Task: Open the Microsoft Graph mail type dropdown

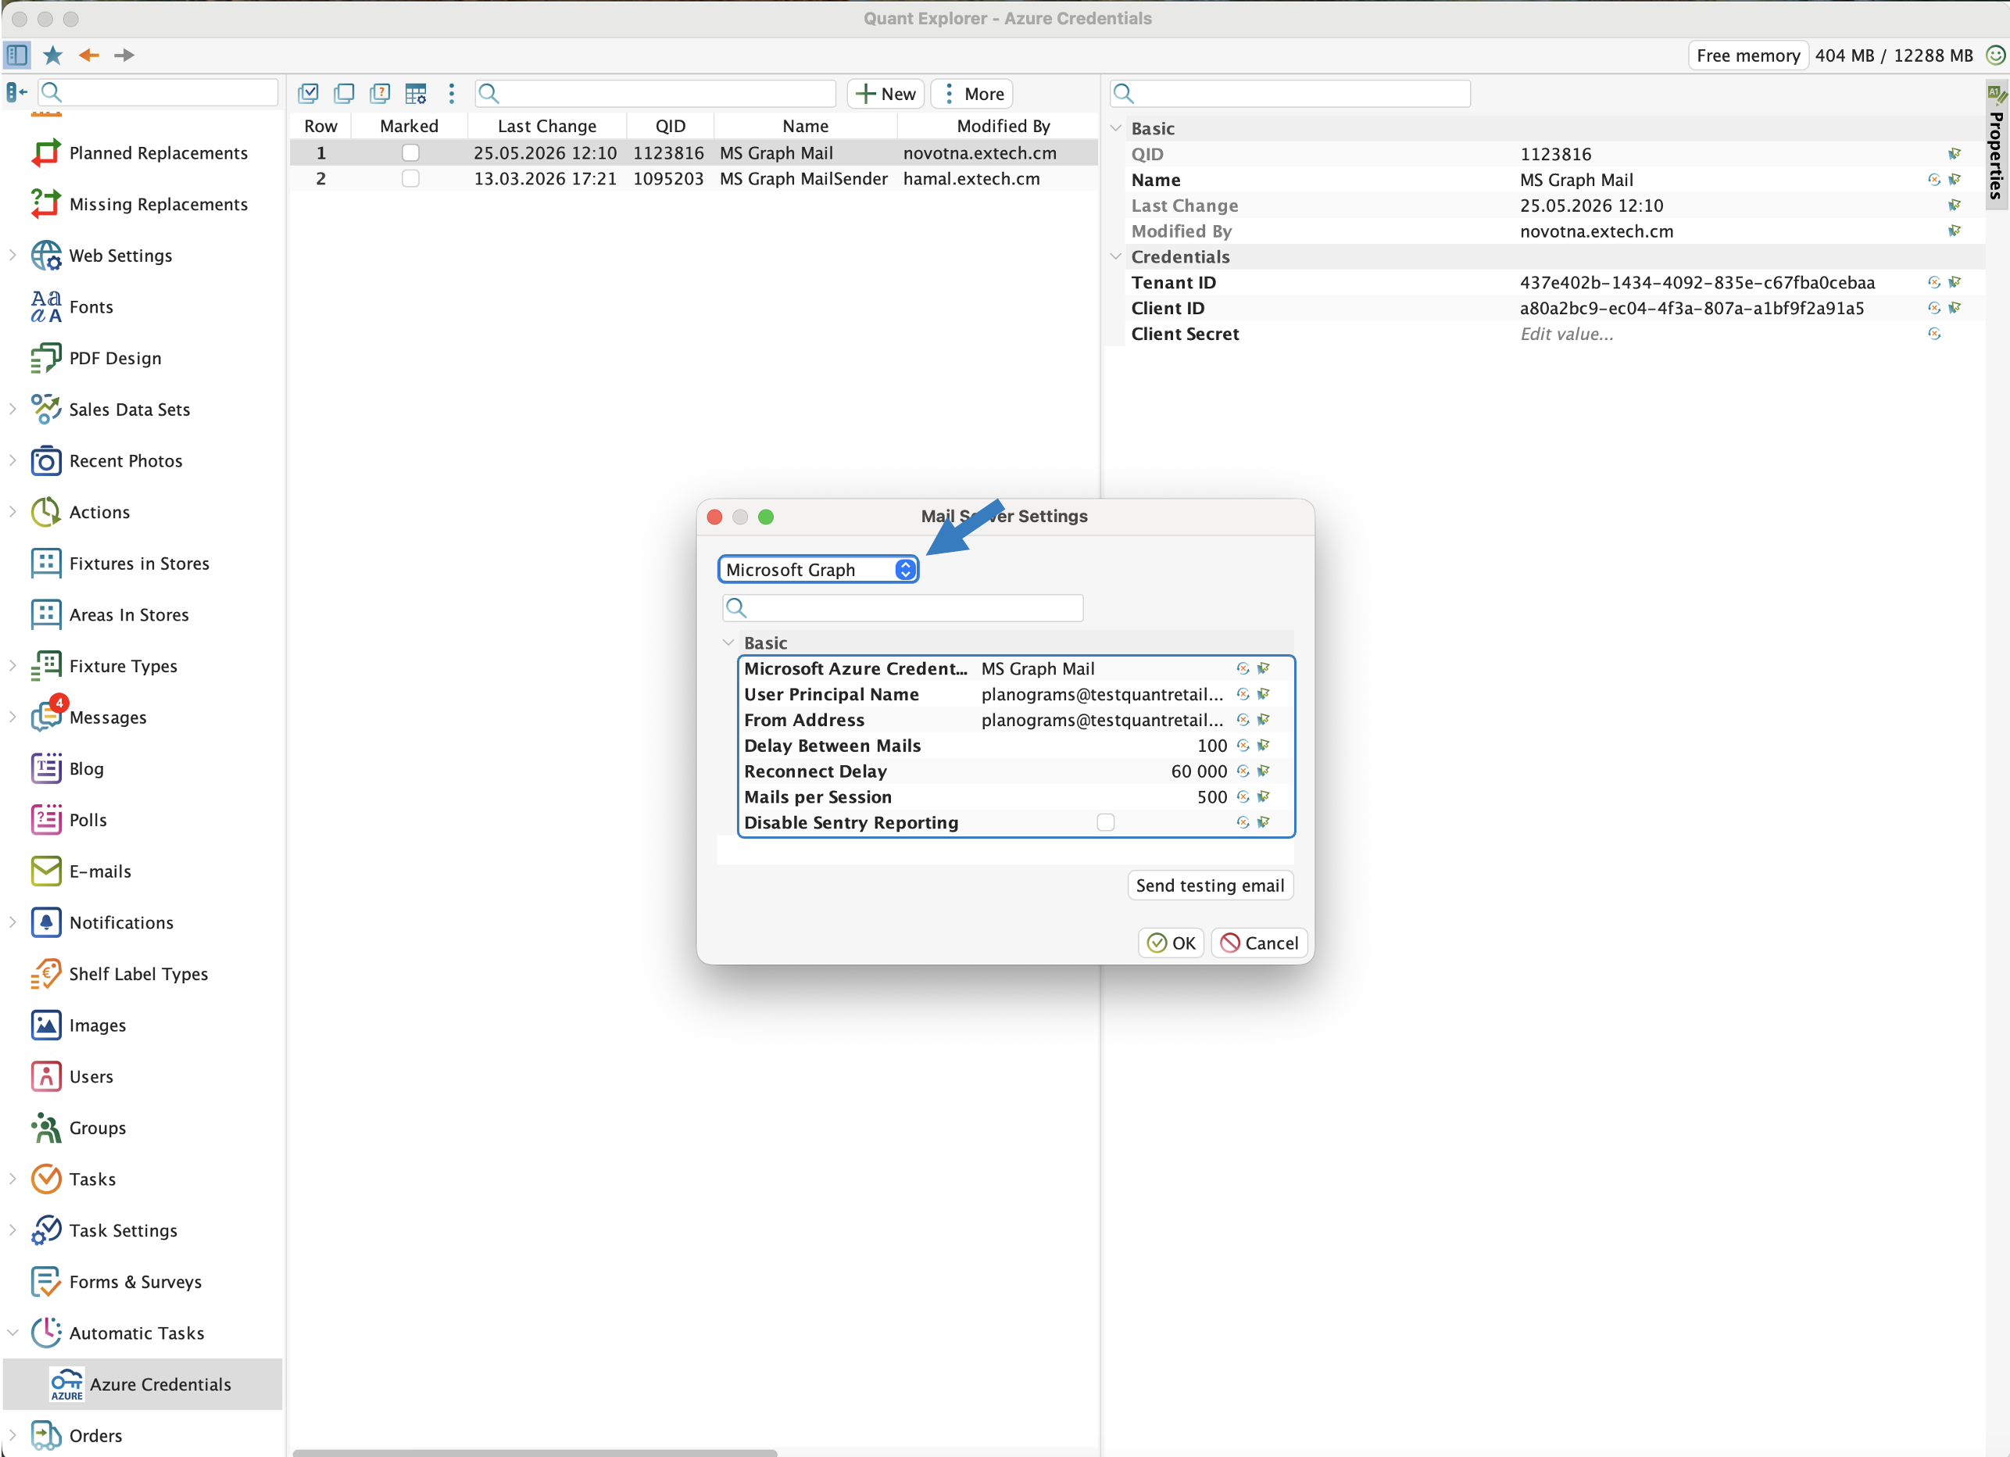Action: coord(818,570)
